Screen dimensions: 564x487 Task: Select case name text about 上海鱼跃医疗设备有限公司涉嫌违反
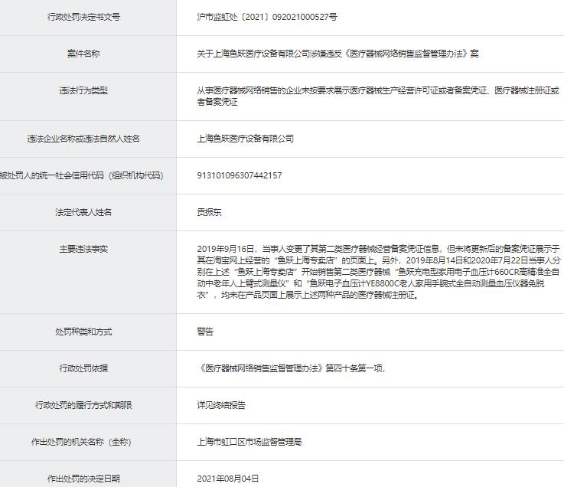(x=337, y=54)
